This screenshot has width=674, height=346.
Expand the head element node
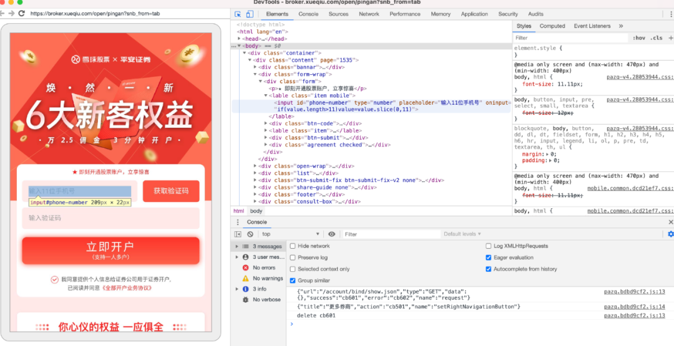pyautogui.click(x=239, y=39)
